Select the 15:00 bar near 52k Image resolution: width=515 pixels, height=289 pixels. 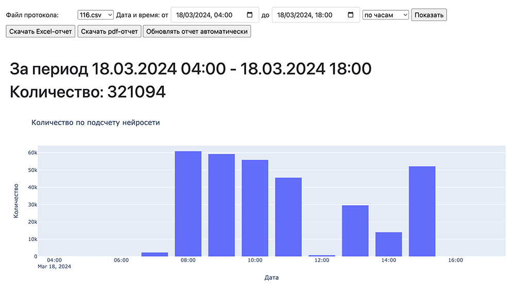[422, 211]
